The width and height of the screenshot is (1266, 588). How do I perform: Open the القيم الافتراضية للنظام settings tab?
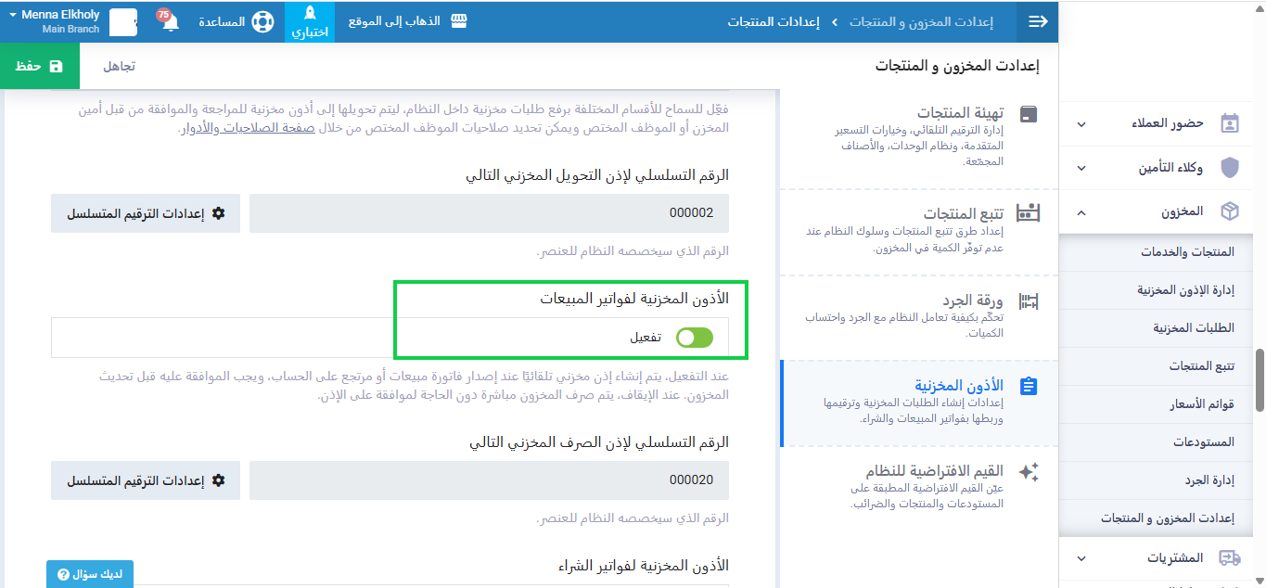tap(918, 487)
